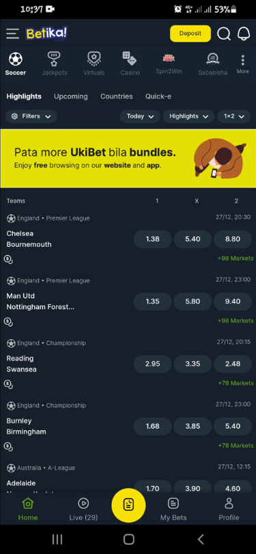Switch to the Countries tab
The width and height of the screenshot is (256, 554).
click(x=116, y=96)
